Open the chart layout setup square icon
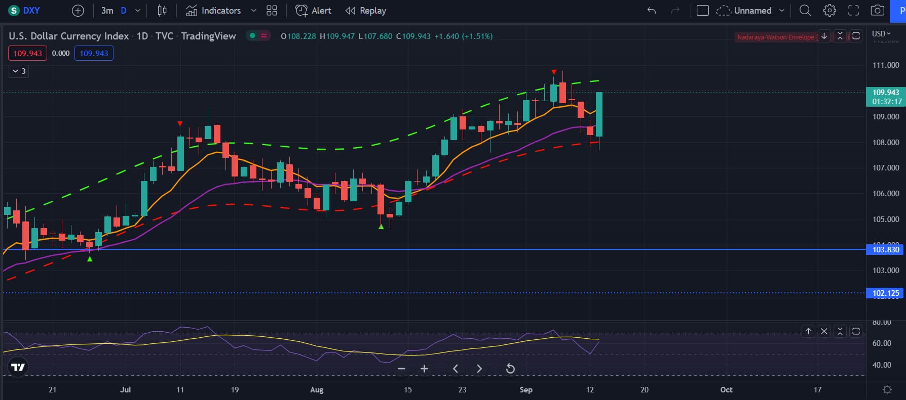This screenshot has width=906, height=400. [703, 11]
